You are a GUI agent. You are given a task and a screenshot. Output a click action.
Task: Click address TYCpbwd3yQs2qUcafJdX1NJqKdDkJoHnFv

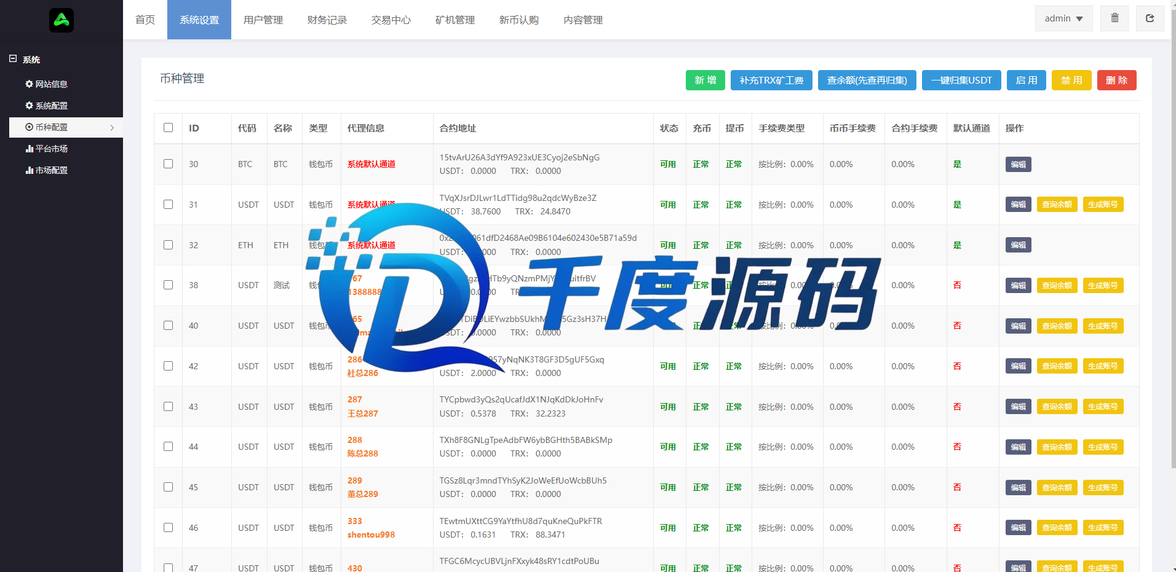(521, 399)
